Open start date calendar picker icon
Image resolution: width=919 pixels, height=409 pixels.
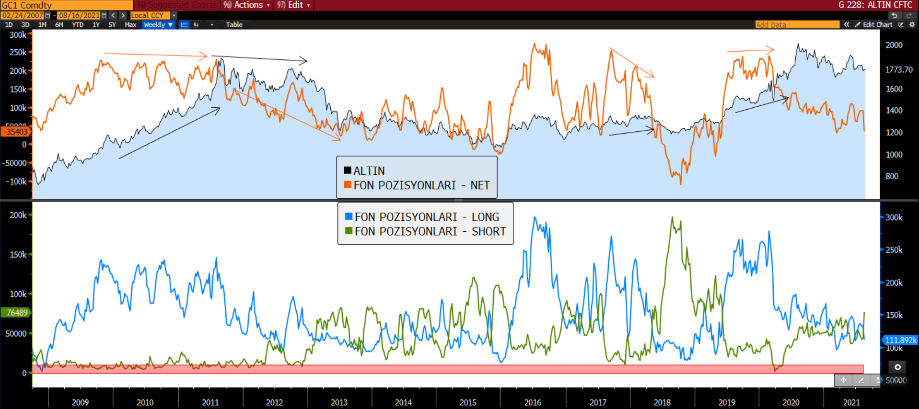coord(47,15)
